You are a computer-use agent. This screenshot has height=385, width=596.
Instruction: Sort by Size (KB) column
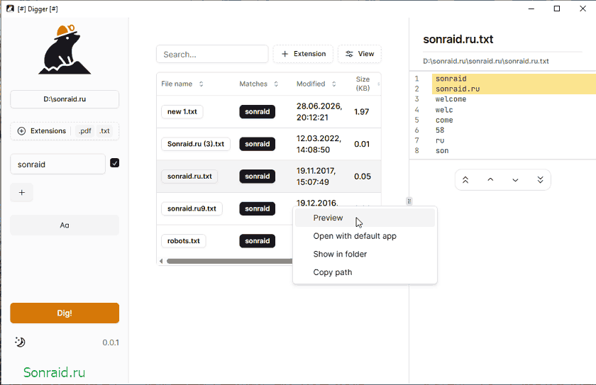point(366,84)
